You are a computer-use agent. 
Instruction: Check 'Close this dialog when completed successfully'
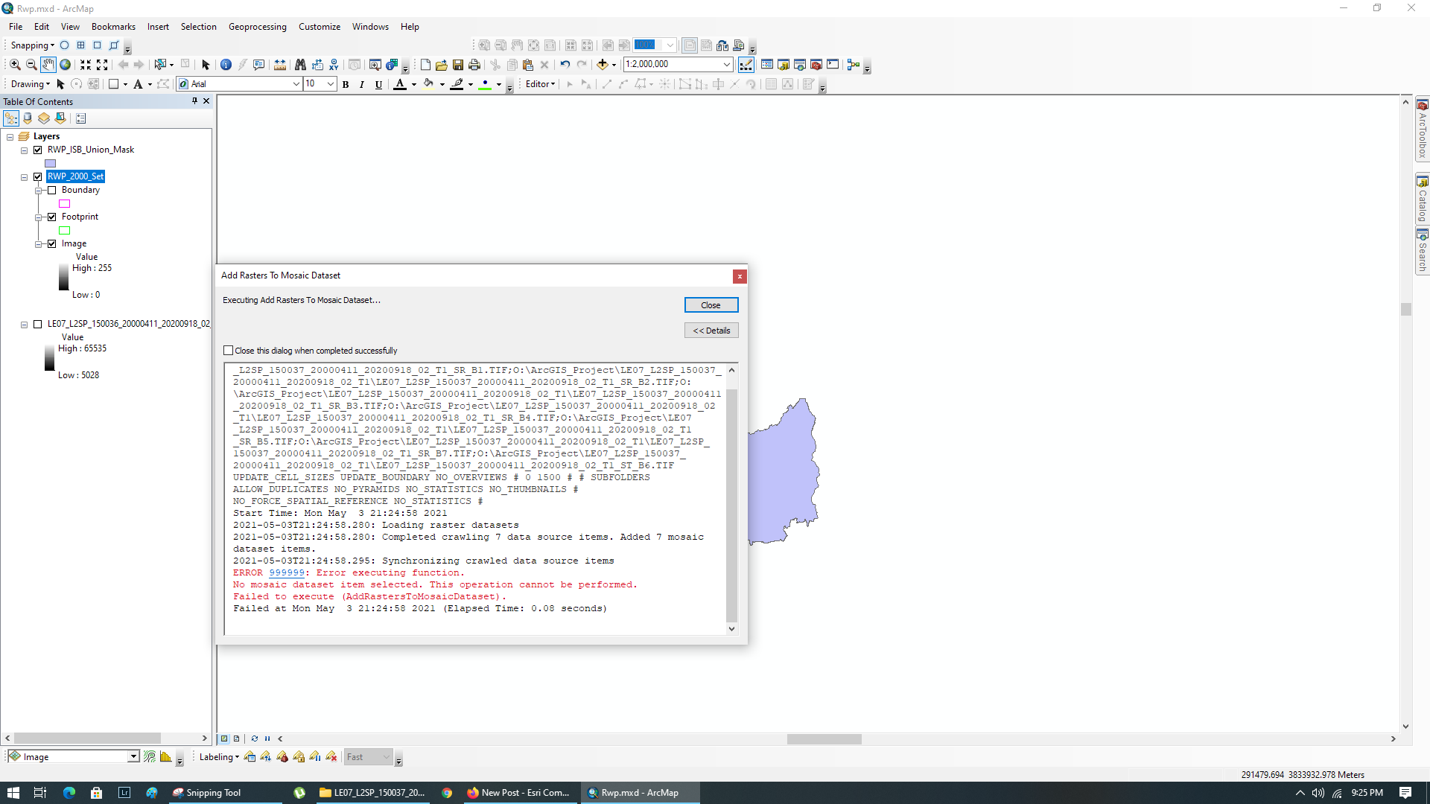pos(229,350)
